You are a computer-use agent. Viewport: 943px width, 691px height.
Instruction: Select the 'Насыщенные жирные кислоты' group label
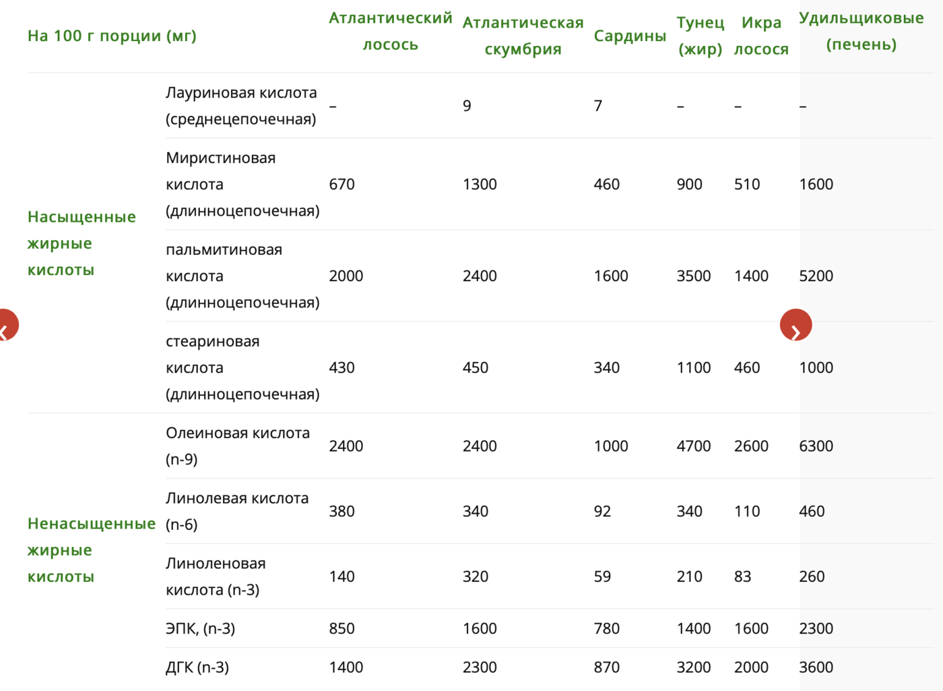(82, 243)
